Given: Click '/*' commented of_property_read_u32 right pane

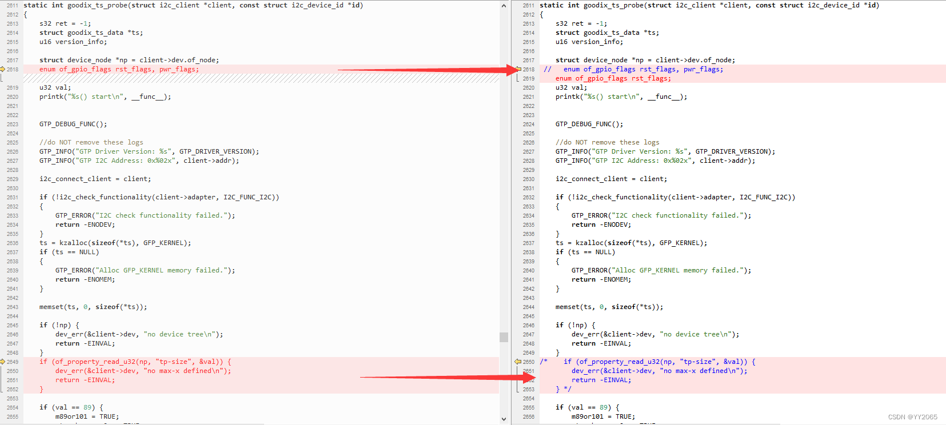Looking at the screenshot, I should tap(648, 362).
